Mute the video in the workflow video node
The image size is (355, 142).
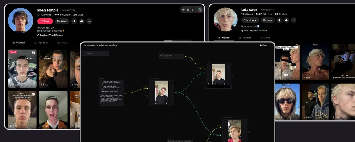click(224, 84)
